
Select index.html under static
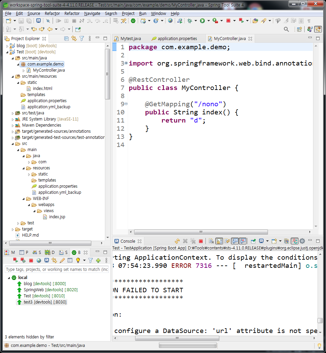point(40,89)
